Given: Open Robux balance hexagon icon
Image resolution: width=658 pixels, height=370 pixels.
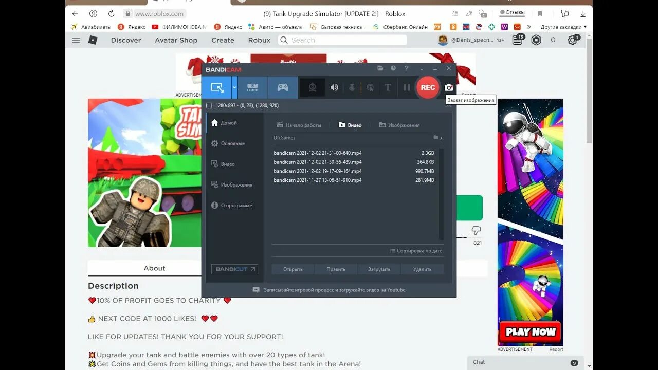Looking at the screenshot, I should point(536,40).
